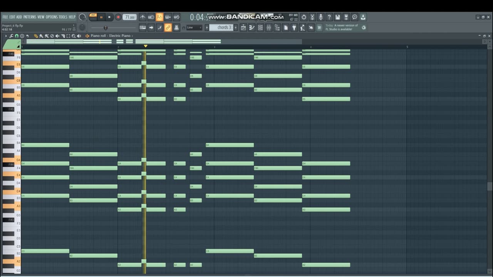Toggle loop recording button
This screenshot has width=493, height=277.
[176, 17]
